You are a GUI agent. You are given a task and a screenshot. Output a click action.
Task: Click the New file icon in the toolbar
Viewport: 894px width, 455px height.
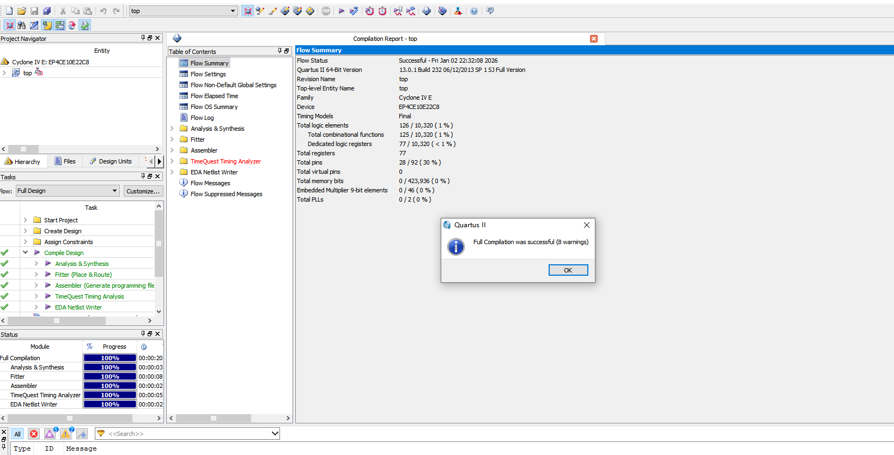pyautogui.click(x=9, y=11)
